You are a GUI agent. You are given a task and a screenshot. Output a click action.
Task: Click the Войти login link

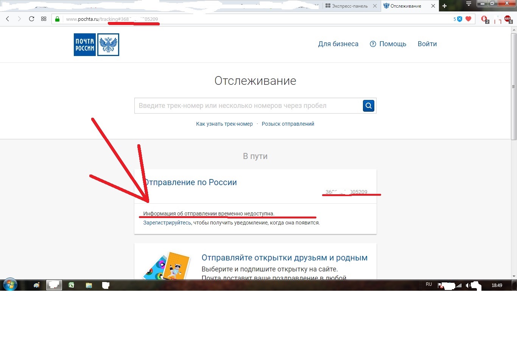tap(427, 44)
